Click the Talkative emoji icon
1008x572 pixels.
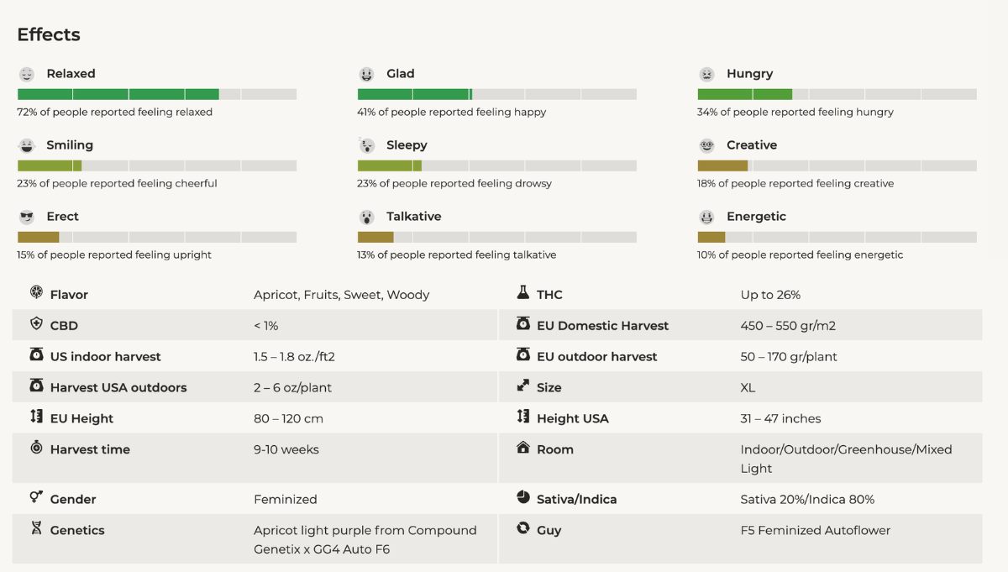366,217
